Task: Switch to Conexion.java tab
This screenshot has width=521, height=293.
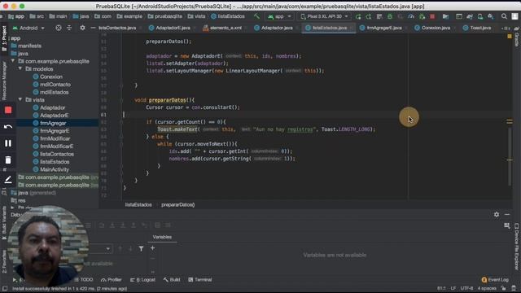Action: (432, 28)
